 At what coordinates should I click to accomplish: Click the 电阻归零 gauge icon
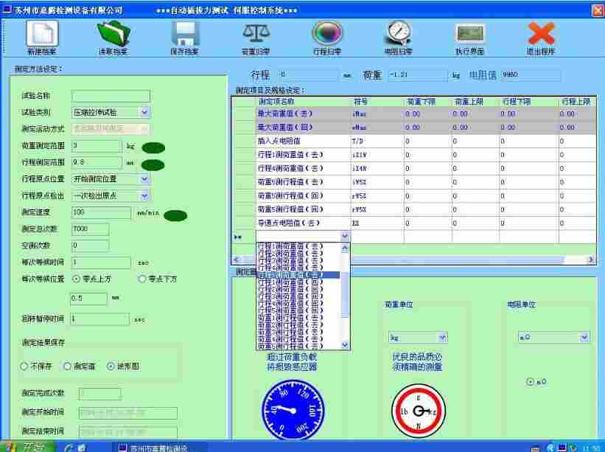pyautogui.click(x=398, y=35)
